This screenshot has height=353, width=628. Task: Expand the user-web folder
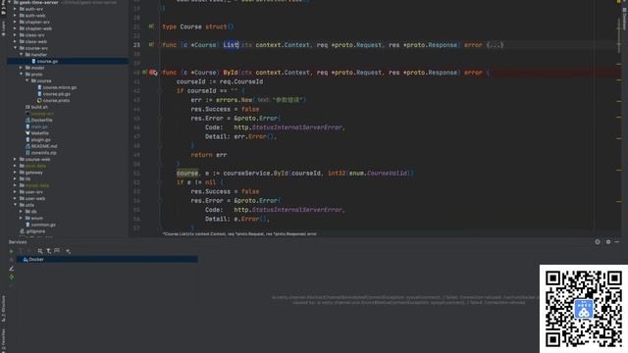(x=15, y=198)
